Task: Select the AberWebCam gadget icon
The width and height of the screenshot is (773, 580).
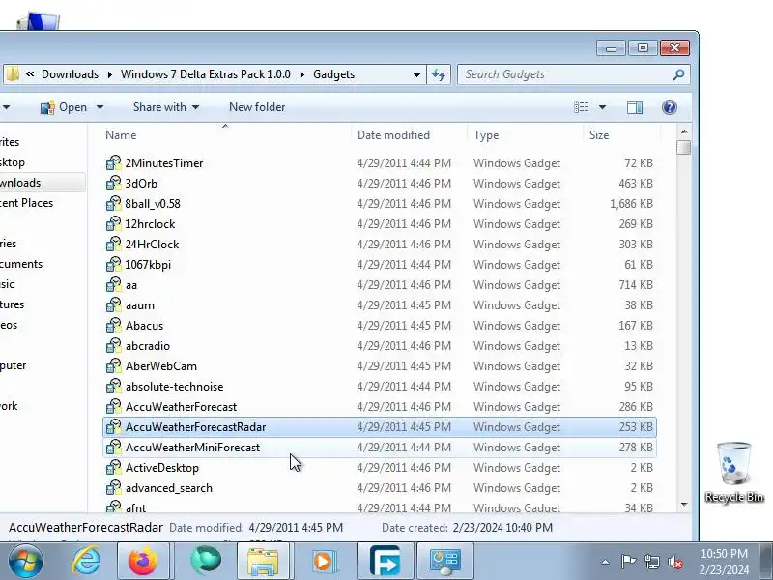Action: (x=113, y=366)
